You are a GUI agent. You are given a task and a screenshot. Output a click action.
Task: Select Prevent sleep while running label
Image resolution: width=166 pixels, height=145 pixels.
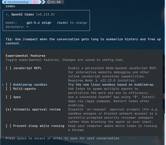point(39,126)
